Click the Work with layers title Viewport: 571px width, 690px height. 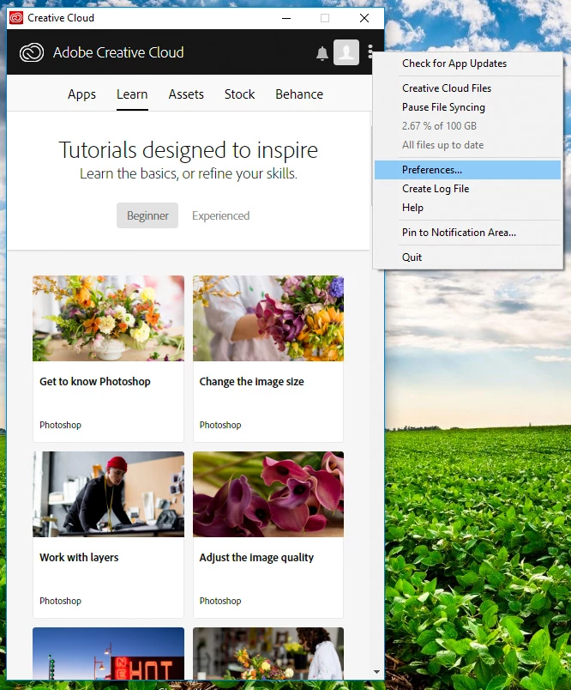pos(79,558)
